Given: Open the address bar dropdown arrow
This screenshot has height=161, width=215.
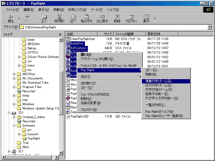Looking at the screenshot, I should [x=210, y=27].
